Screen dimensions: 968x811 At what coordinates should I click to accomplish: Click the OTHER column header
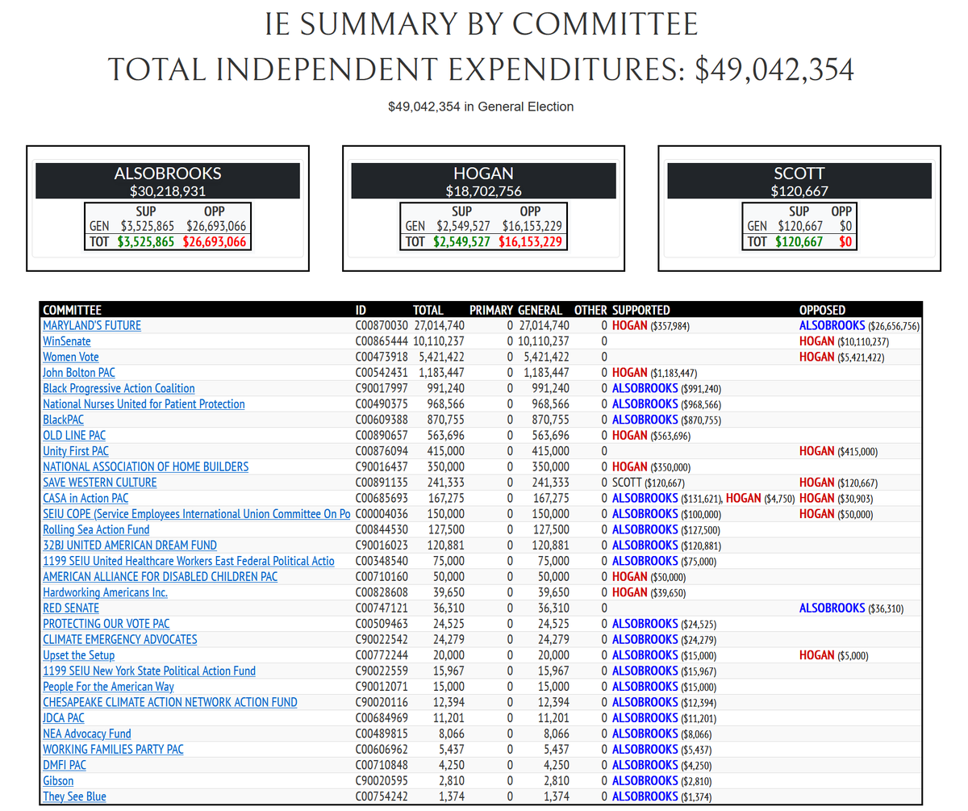tap(590, 310)
